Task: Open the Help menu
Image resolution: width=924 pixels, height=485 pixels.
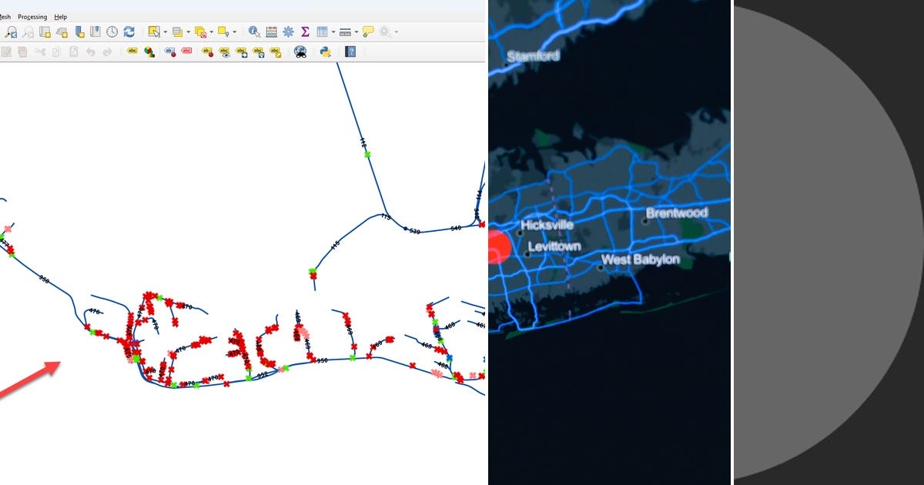Action: pos(61,16)
